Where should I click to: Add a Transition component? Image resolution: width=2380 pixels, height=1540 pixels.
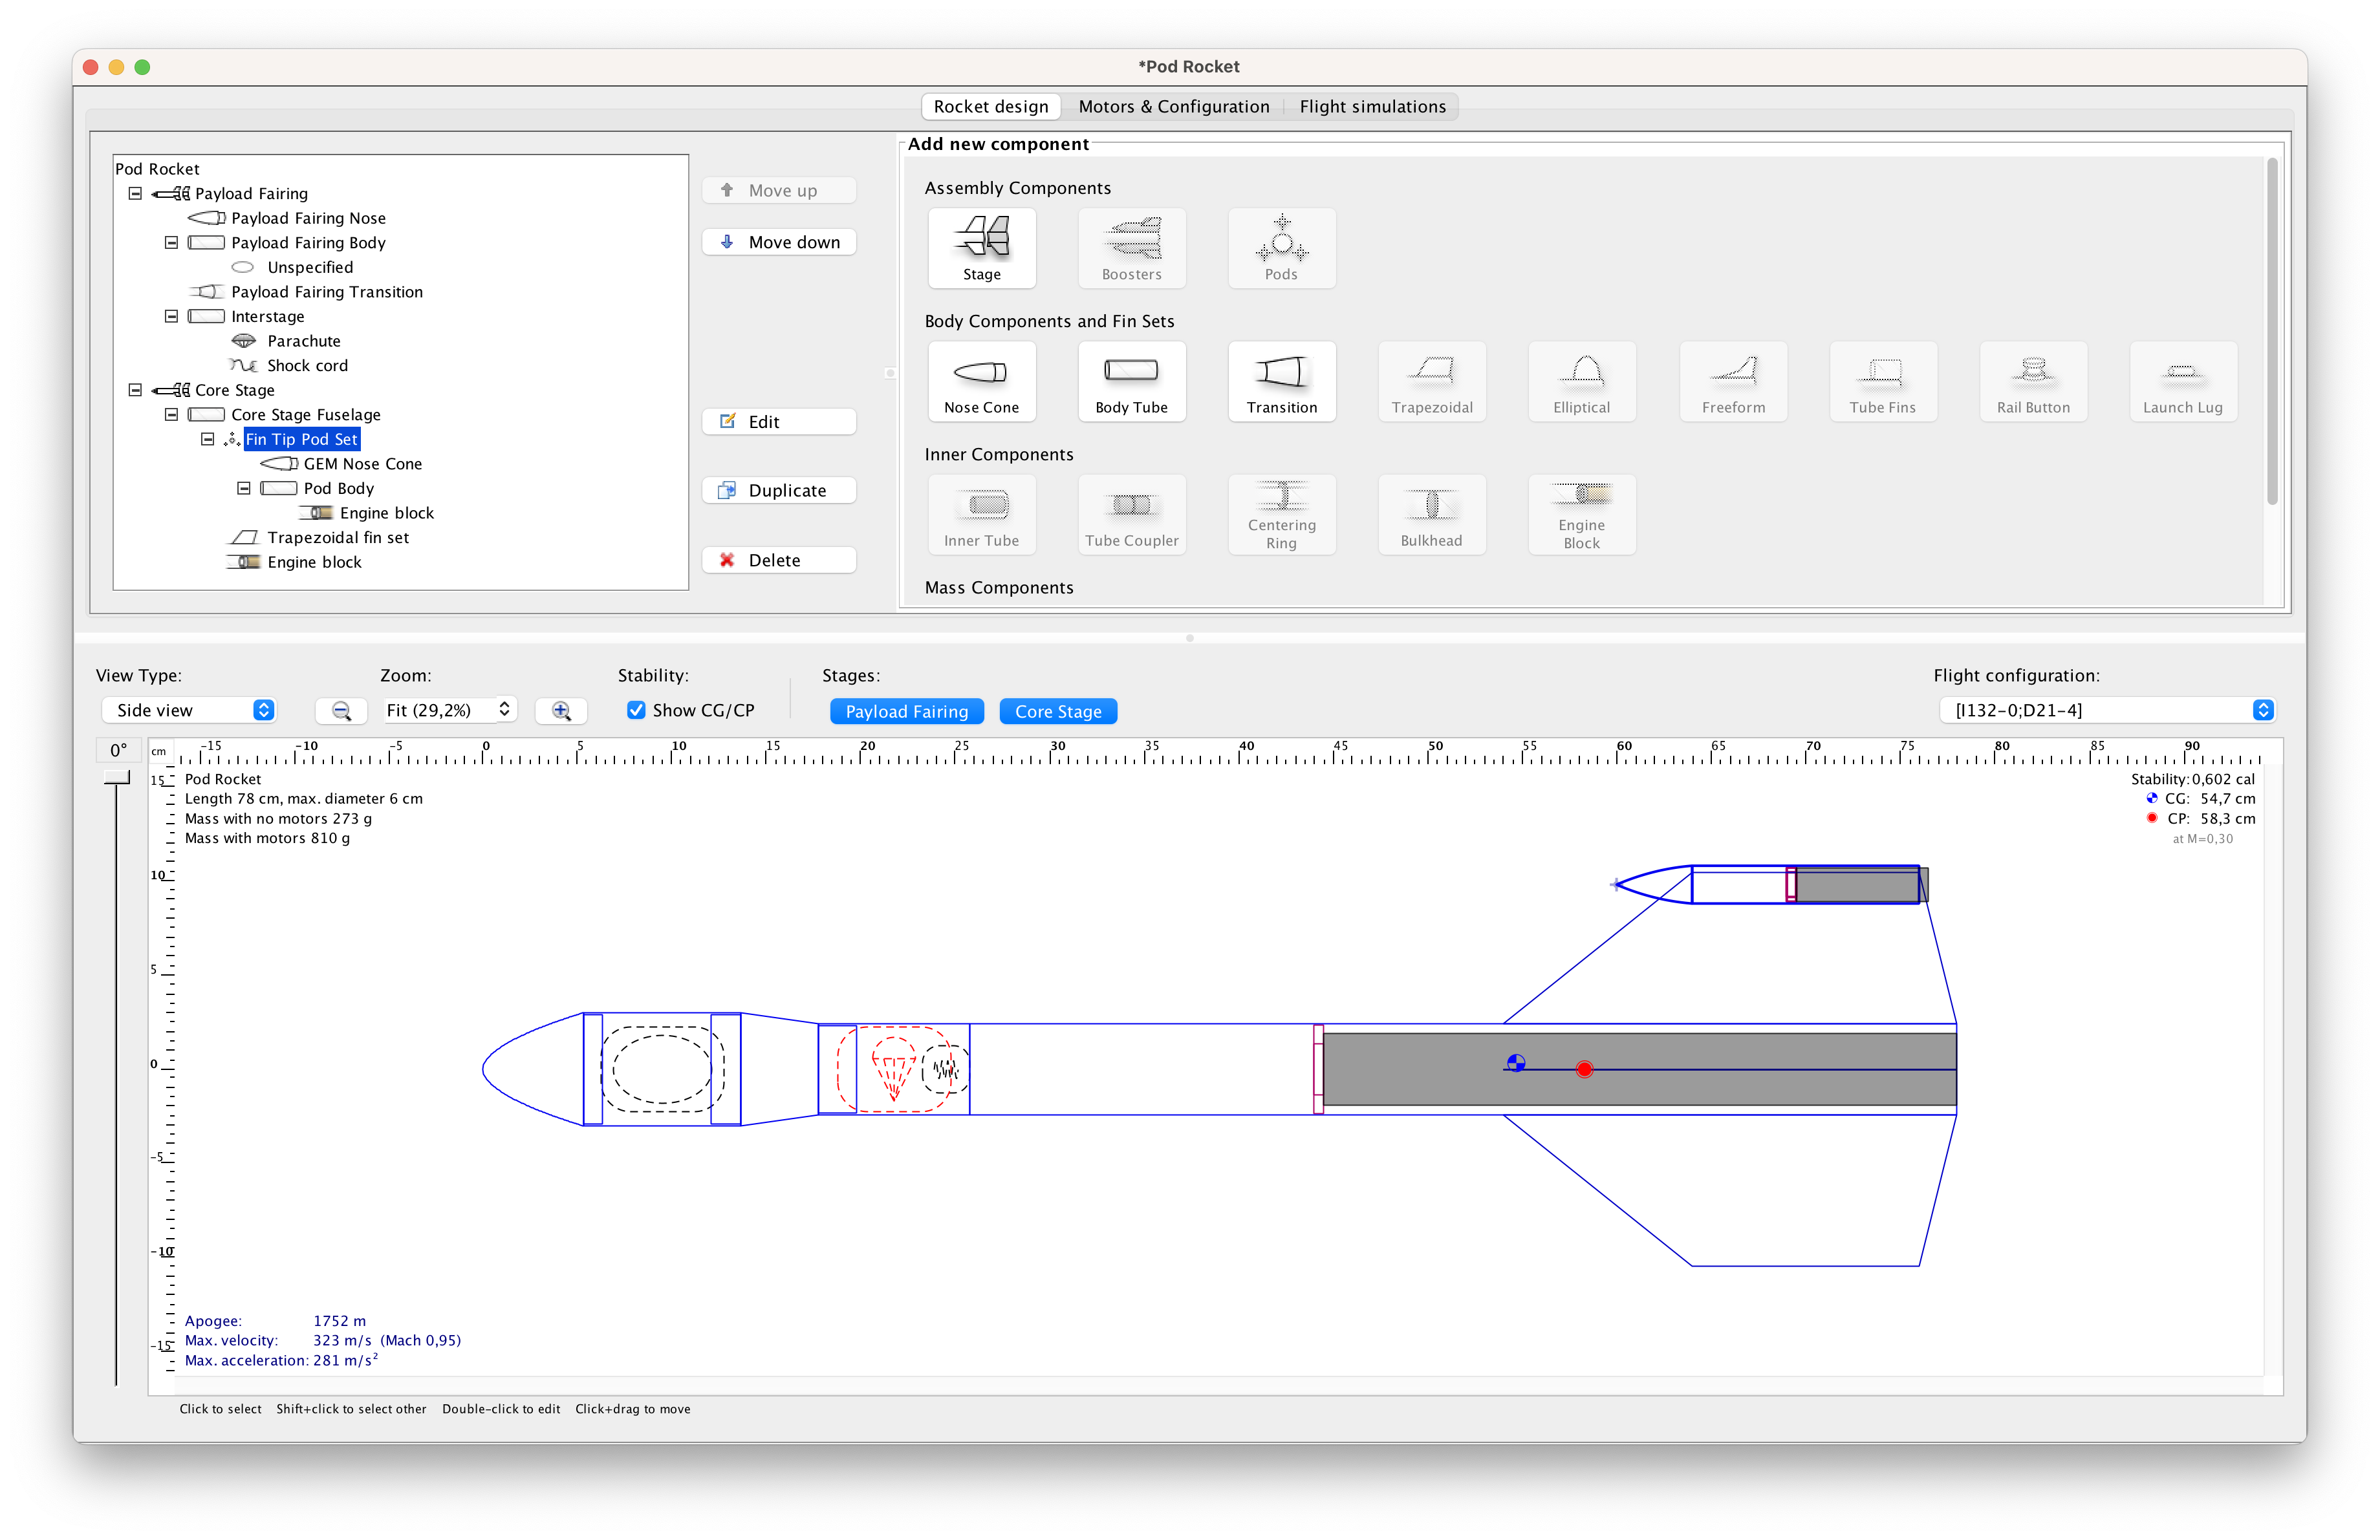(x=1281, y=381)
